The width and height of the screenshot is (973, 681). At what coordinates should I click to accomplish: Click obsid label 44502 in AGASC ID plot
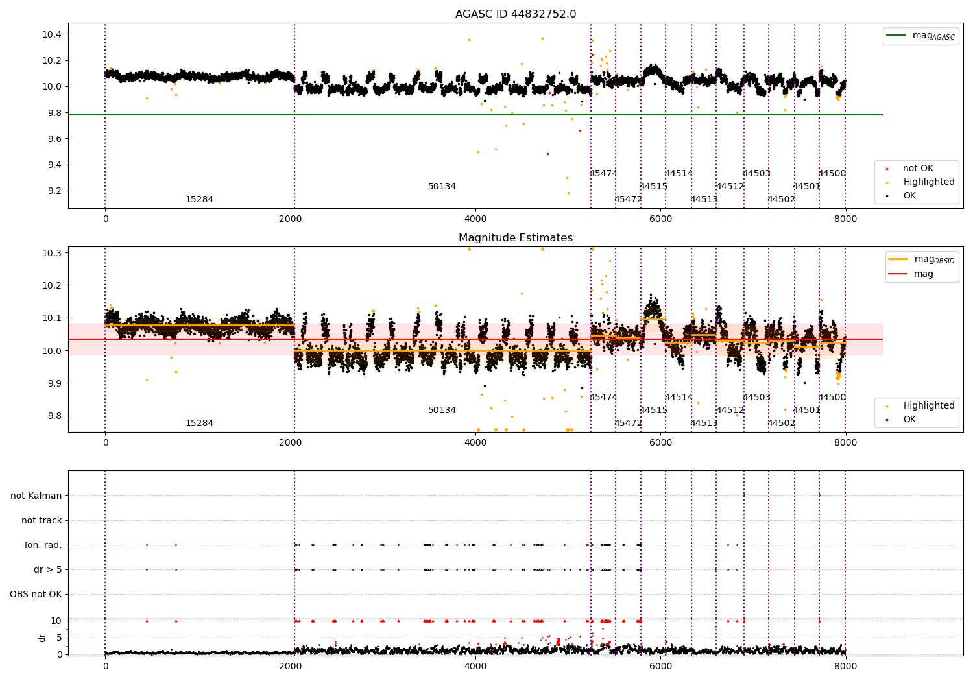[x=781, y=200]
